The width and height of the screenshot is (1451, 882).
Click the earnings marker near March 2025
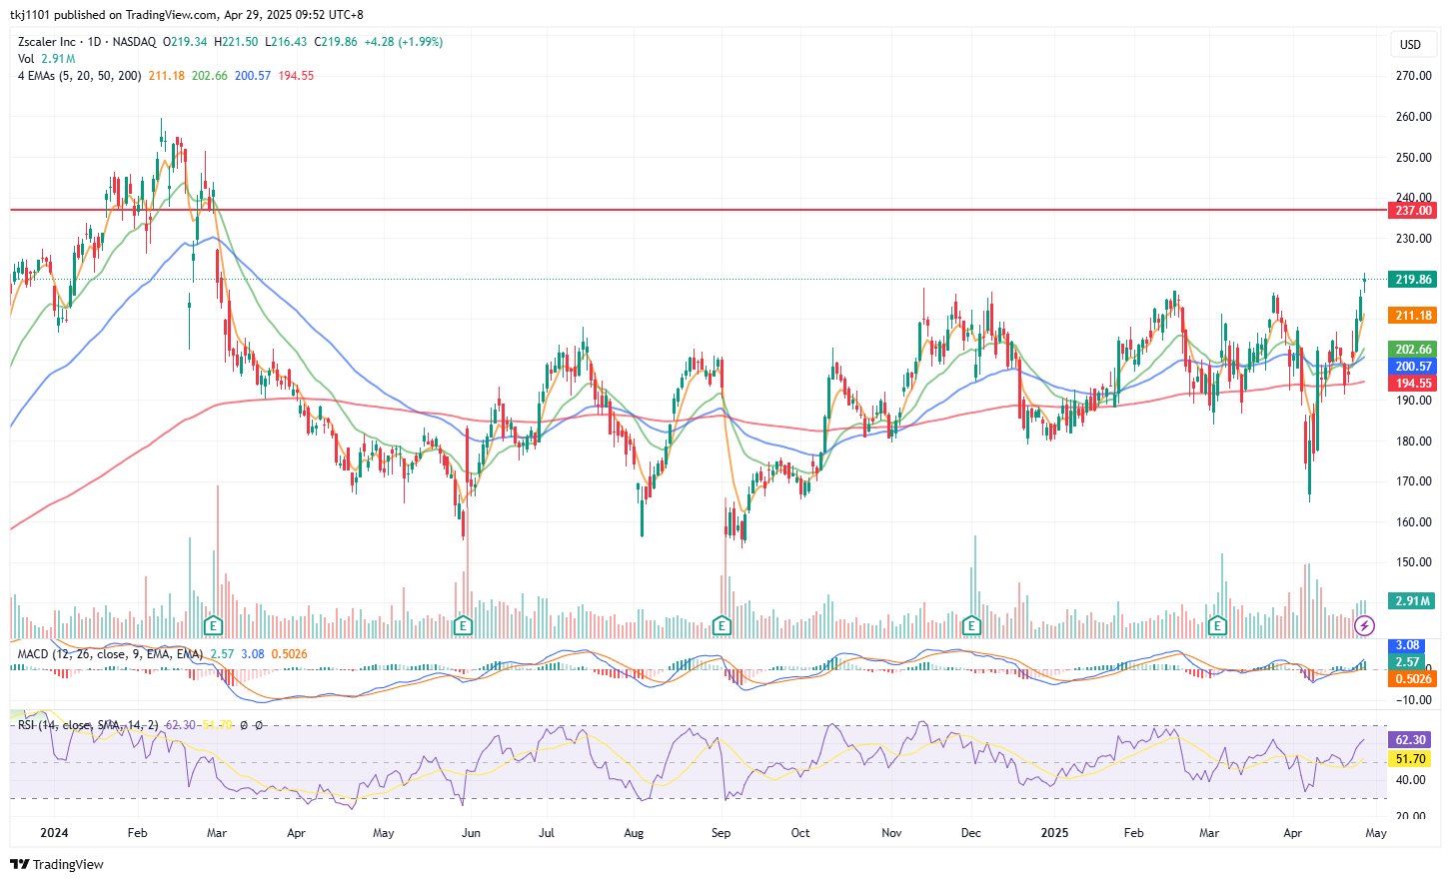[1217, 626]
